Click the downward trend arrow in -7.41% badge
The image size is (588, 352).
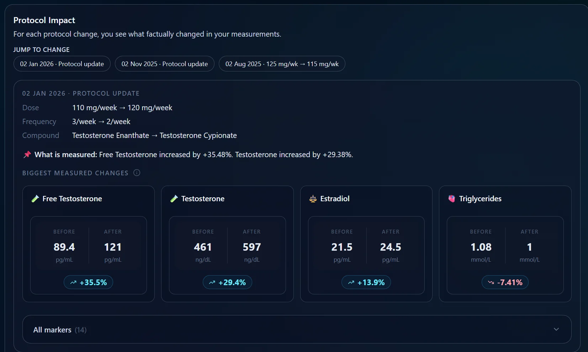click(x=491, y=283)
